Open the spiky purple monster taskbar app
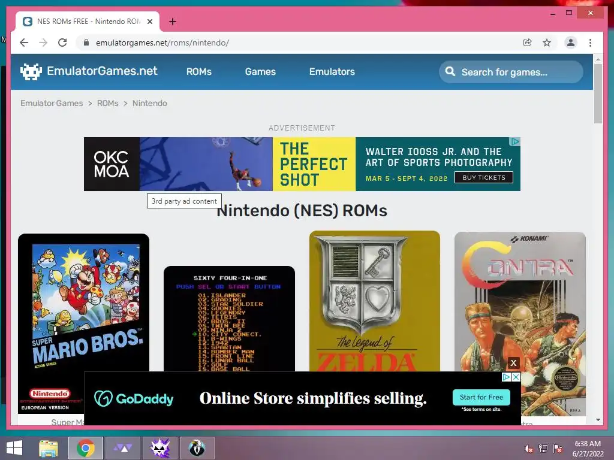The height and width of the screenshot is (460, 614). pos(160,448)
